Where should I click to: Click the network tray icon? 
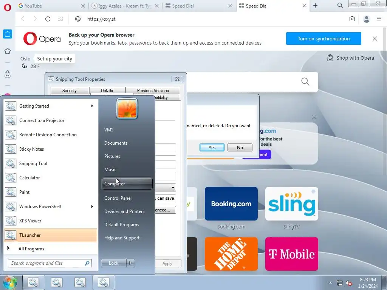pyautogui.click(x=340, y=283)
